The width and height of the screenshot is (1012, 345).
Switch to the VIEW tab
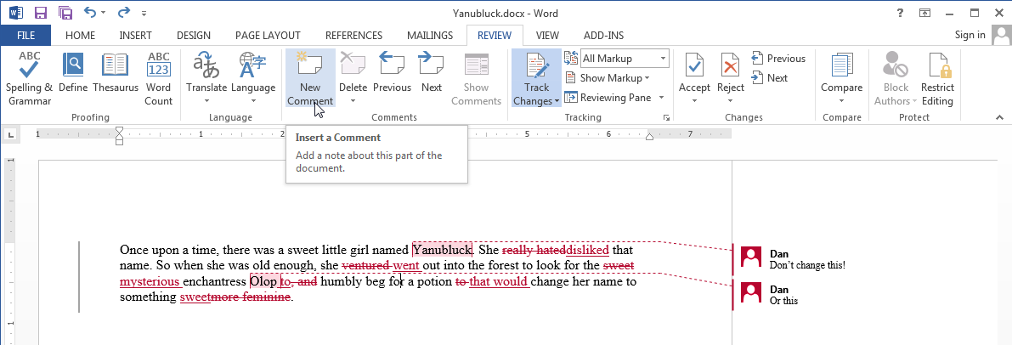[x=547, y=35]
